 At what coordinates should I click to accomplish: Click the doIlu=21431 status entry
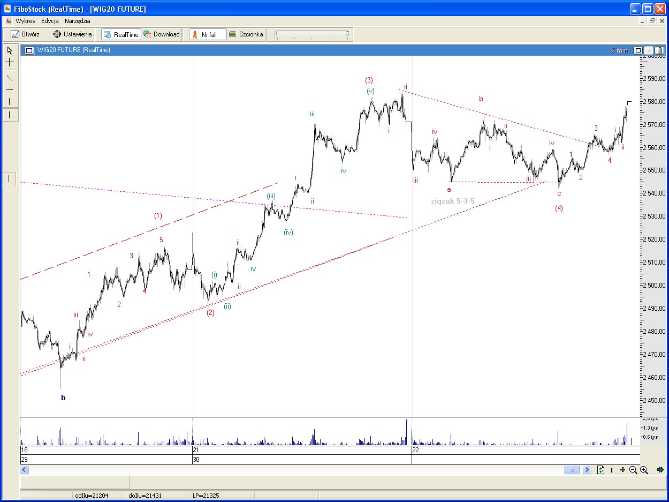144,496
